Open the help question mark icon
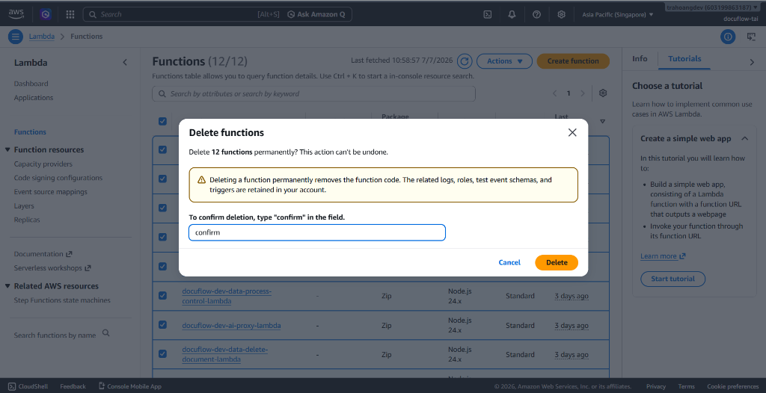 click(x=536, y=14)
